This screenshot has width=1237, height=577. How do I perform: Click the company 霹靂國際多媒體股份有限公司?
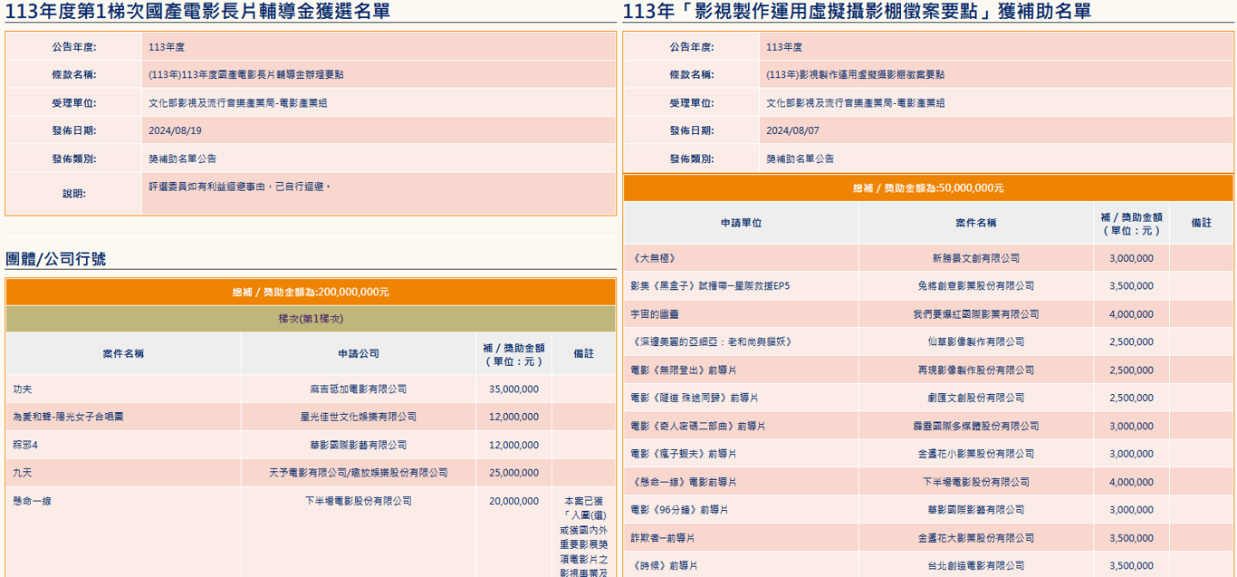pyautogui.click(x=976, y=426)
